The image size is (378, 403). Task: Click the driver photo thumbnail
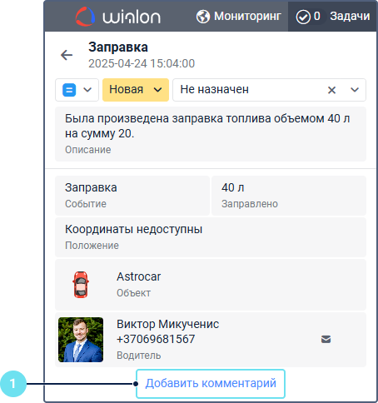click(81, 340)
